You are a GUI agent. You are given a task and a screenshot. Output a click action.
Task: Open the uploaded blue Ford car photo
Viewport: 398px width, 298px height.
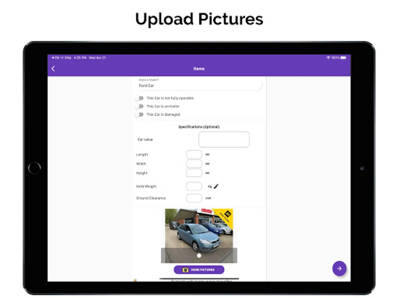(x=199, y=236)
